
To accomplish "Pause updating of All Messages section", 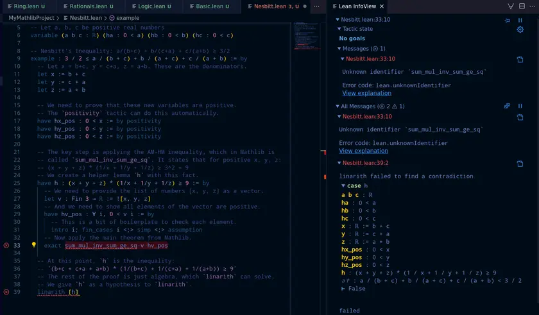I will click(520, 106).
